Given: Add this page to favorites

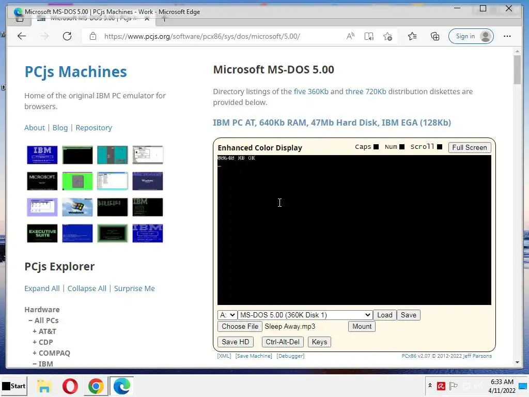Looking at the screenshot, I should click(x=387, y=36).
